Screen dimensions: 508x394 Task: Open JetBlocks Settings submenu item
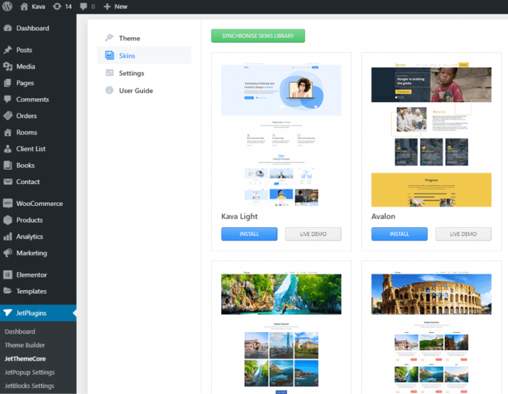click(x=29, y=386)
